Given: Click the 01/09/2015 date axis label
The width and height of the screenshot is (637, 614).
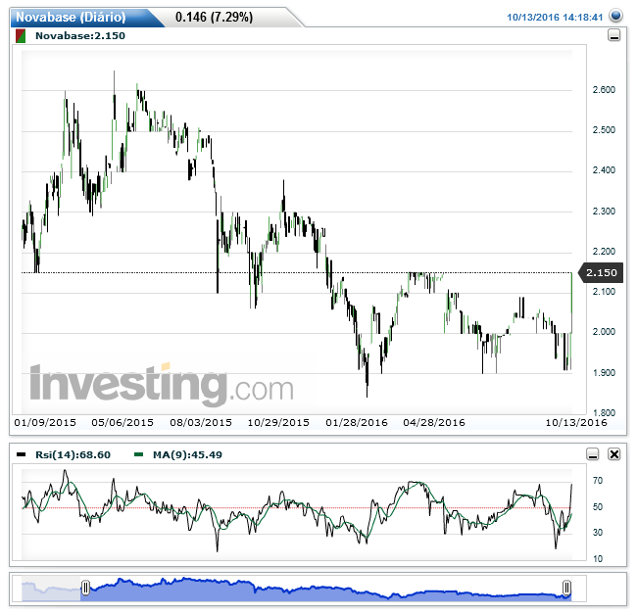Looking at the screenshot, I should pyautogui.click(x=45, y=422).
